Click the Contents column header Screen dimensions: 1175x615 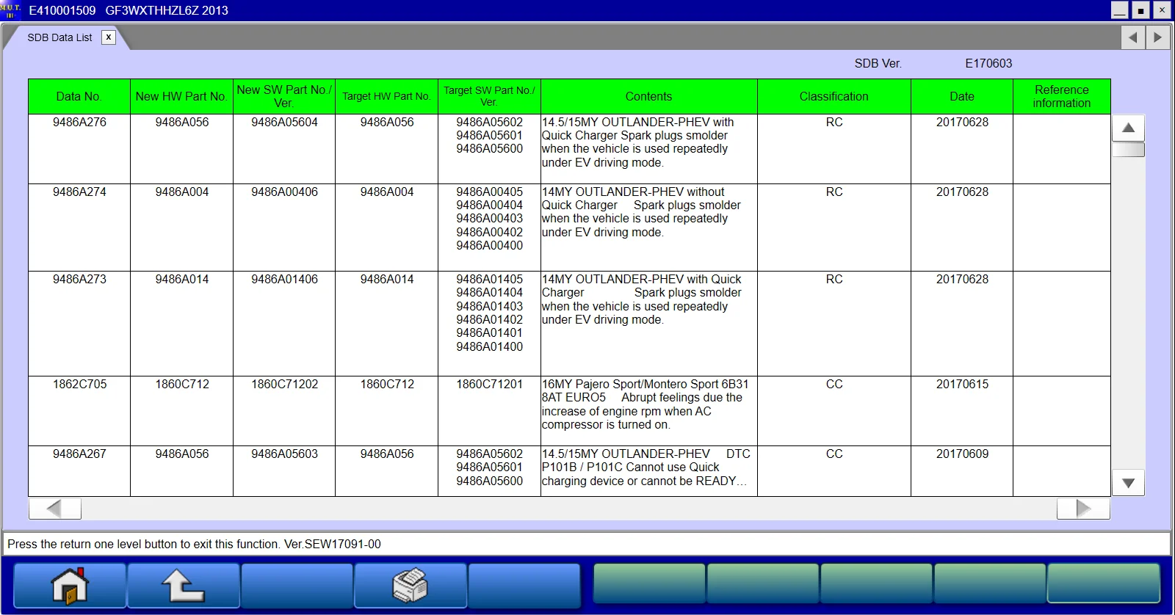pos(648,97)
